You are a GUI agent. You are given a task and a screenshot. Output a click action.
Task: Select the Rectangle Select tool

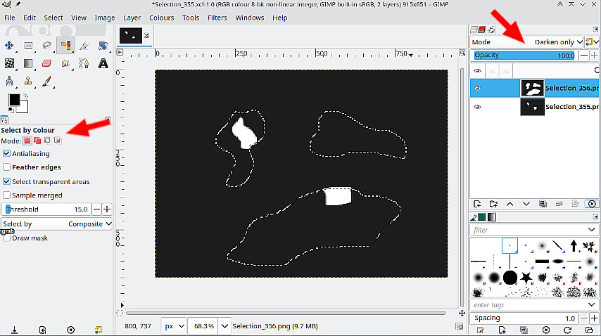[29, 46]
